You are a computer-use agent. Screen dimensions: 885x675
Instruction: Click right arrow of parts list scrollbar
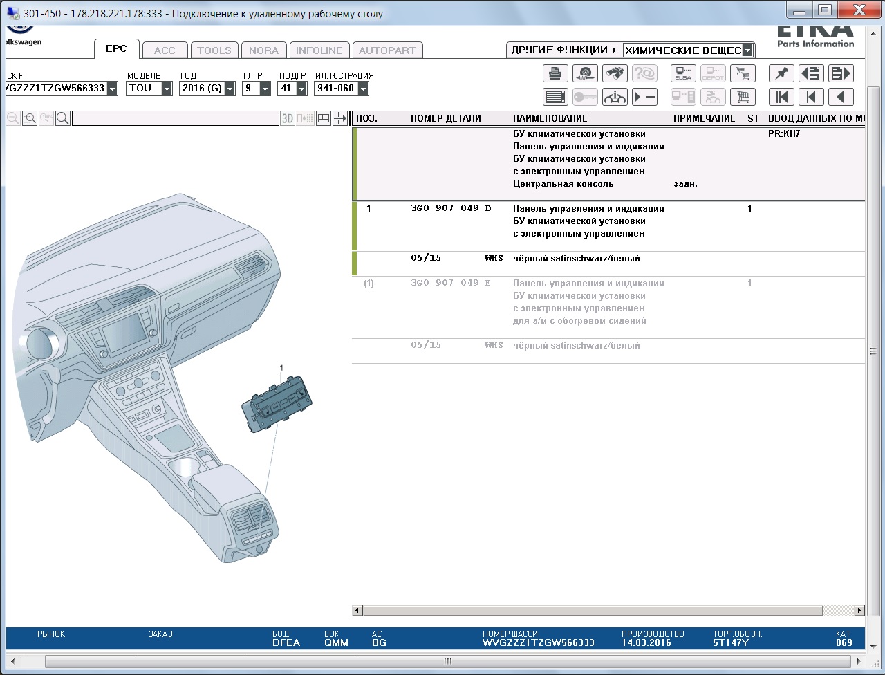tap(859, 611)
